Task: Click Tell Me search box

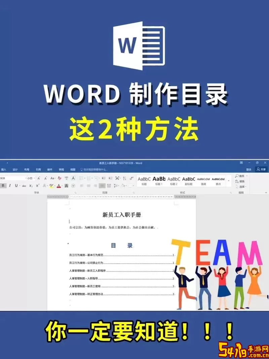Action: (94, 170)
